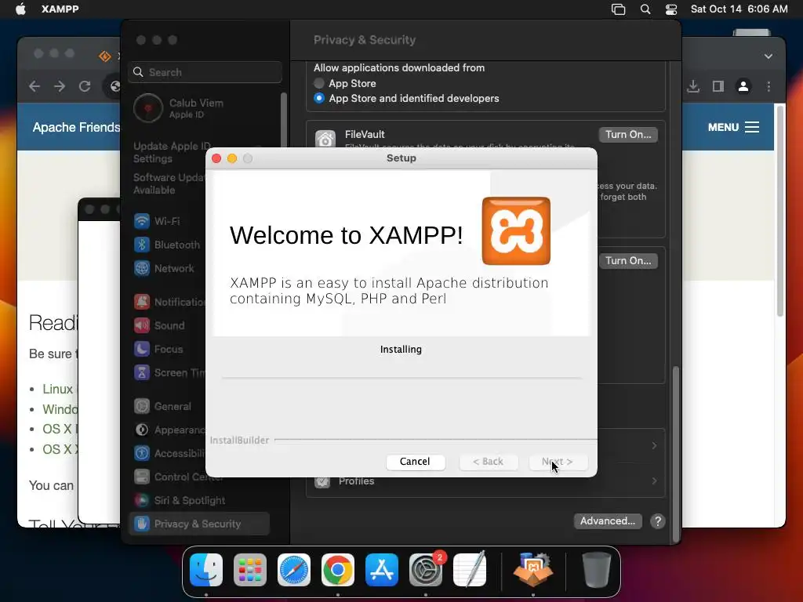This screenshot has height=602, width=803.
Task: Open the Network icon in settings sidebar
Action: pos(142,268)
